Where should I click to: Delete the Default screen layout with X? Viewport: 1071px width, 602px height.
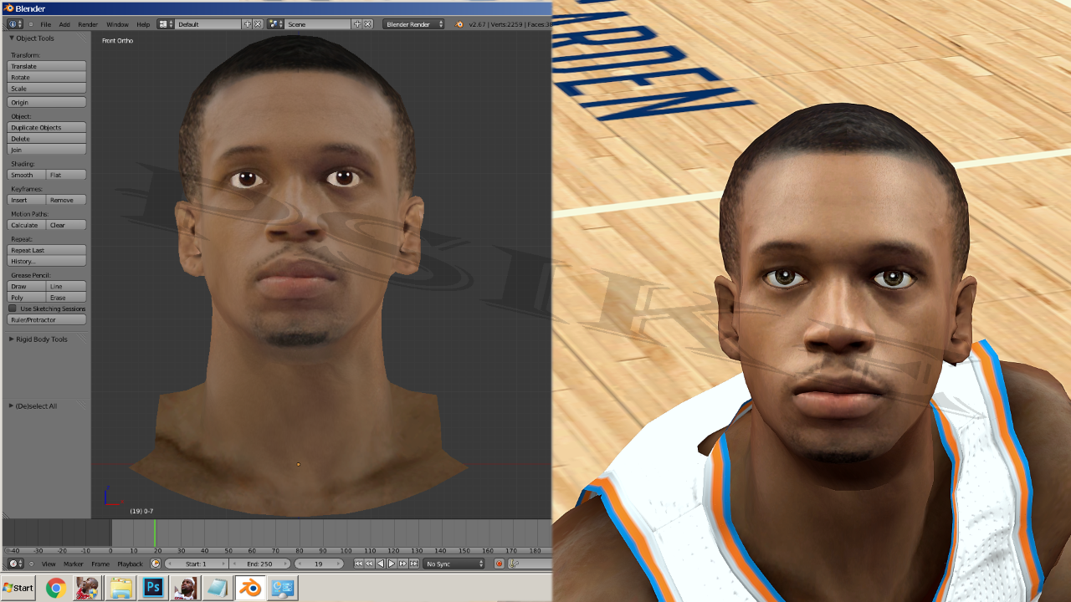(x=258, y=24)
